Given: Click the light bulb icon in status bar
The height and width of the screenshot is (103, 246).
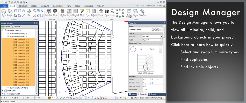Looking at the screenshot, I should (x=125, y=98).
